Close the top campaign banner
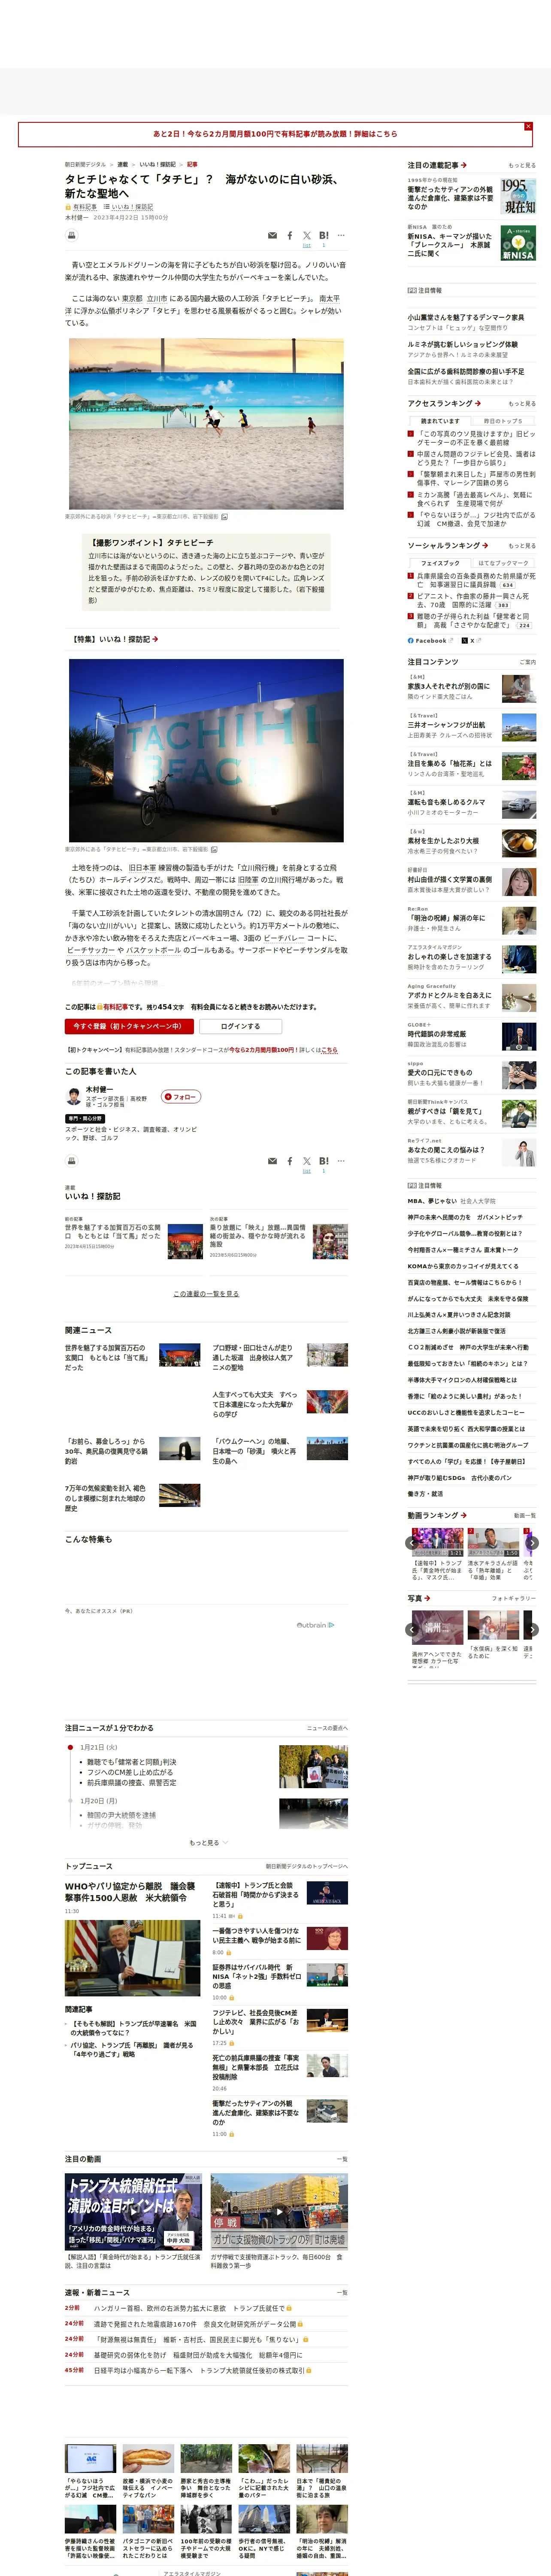Image resolution: width=551 pixels, height=2576 pixels. point(528,126)
